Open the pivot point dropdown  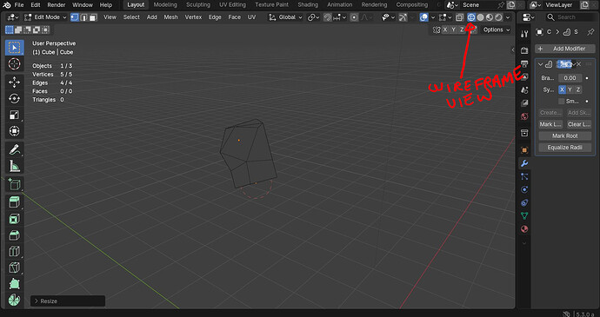coord(313,17)
